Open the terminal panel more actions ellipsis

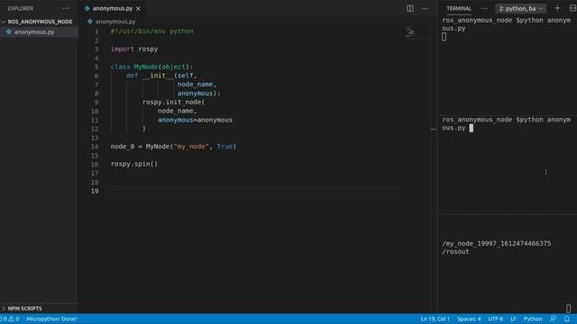(484, 8)
